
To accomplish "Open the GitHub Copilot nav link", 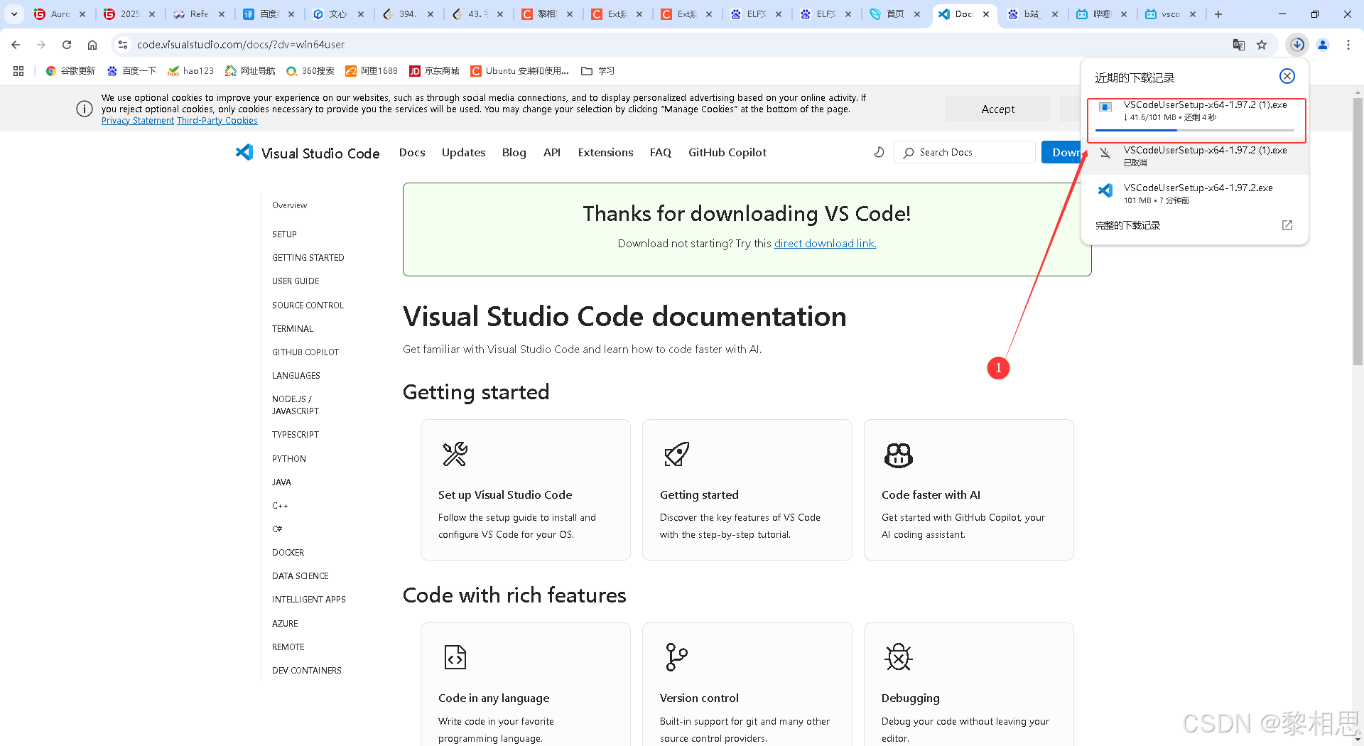I will tap(727, 152).
